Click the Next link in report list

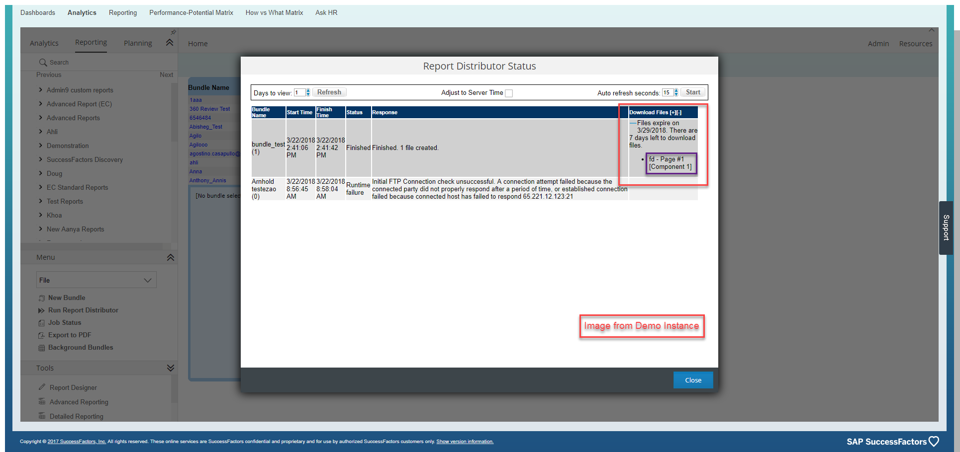(x=166, y=75)
